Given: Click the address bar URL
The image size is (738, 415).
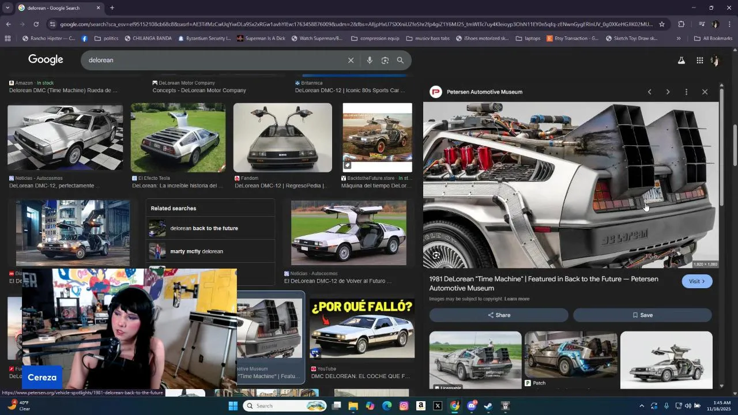Looking at the screenshot, I should pyautogui.click(x=356, y=24).
